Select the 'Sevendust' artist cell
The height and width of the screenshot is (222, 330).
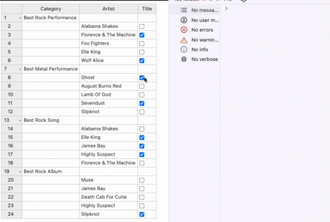(109, 103)
